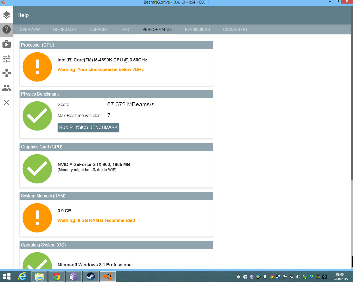
Task: Select the Help question mark sidebar icon
Action: click(x=7, y=29)
